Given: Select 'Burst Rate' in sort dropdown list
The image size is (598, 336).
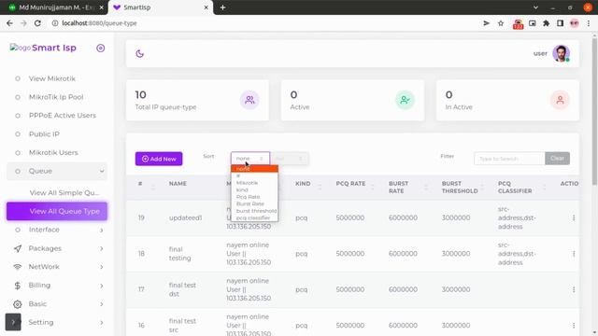Looking at the screenshot, I should coord(254,203).
